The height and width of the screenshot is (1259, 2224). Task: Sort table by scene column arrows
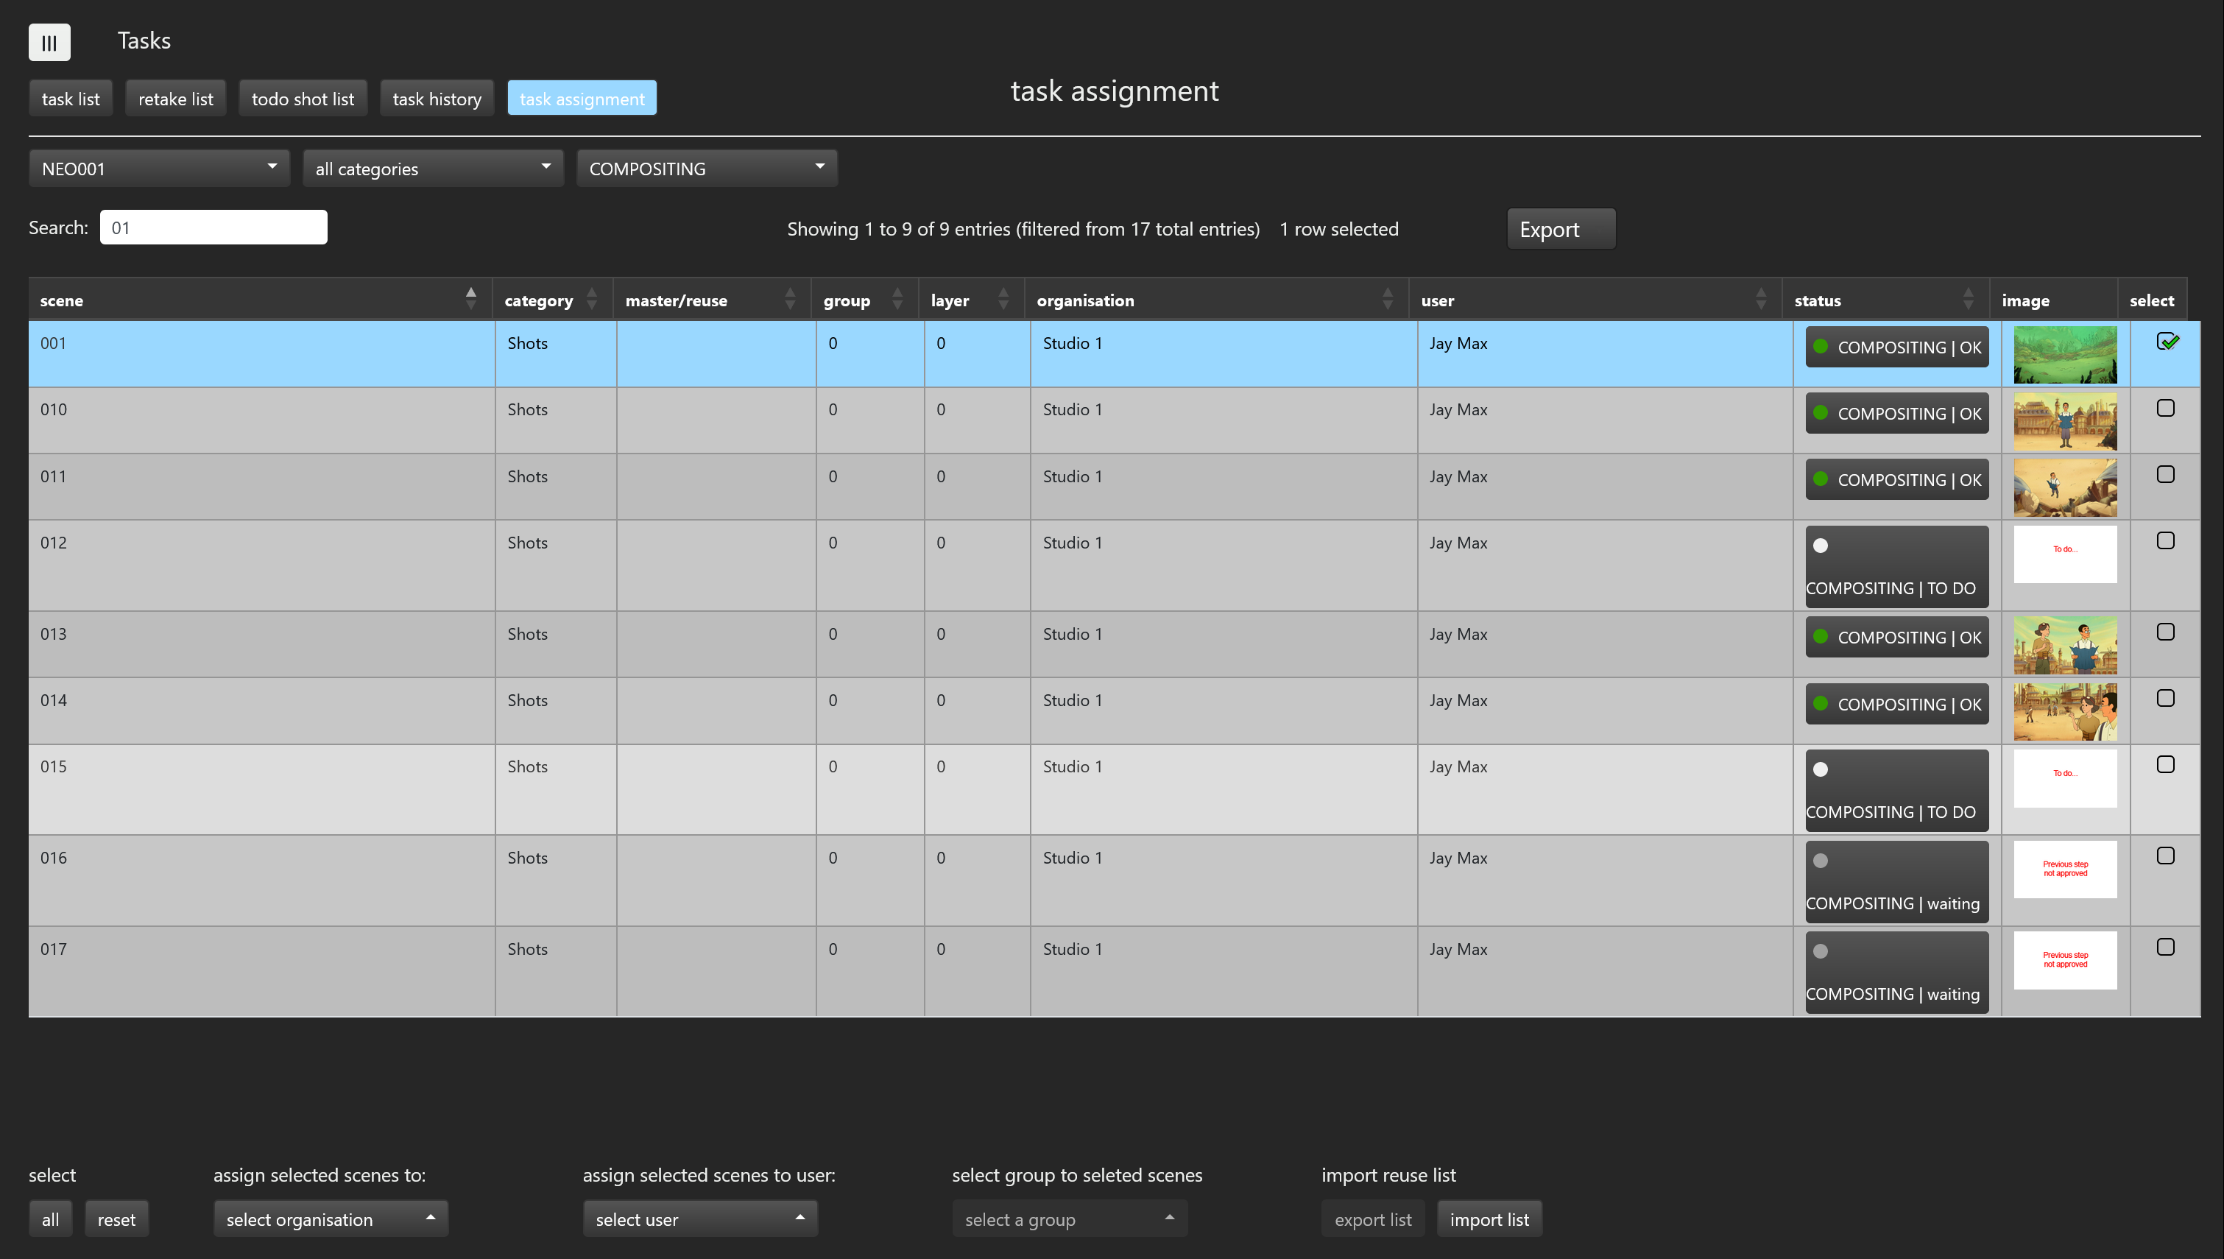[470, 299]
